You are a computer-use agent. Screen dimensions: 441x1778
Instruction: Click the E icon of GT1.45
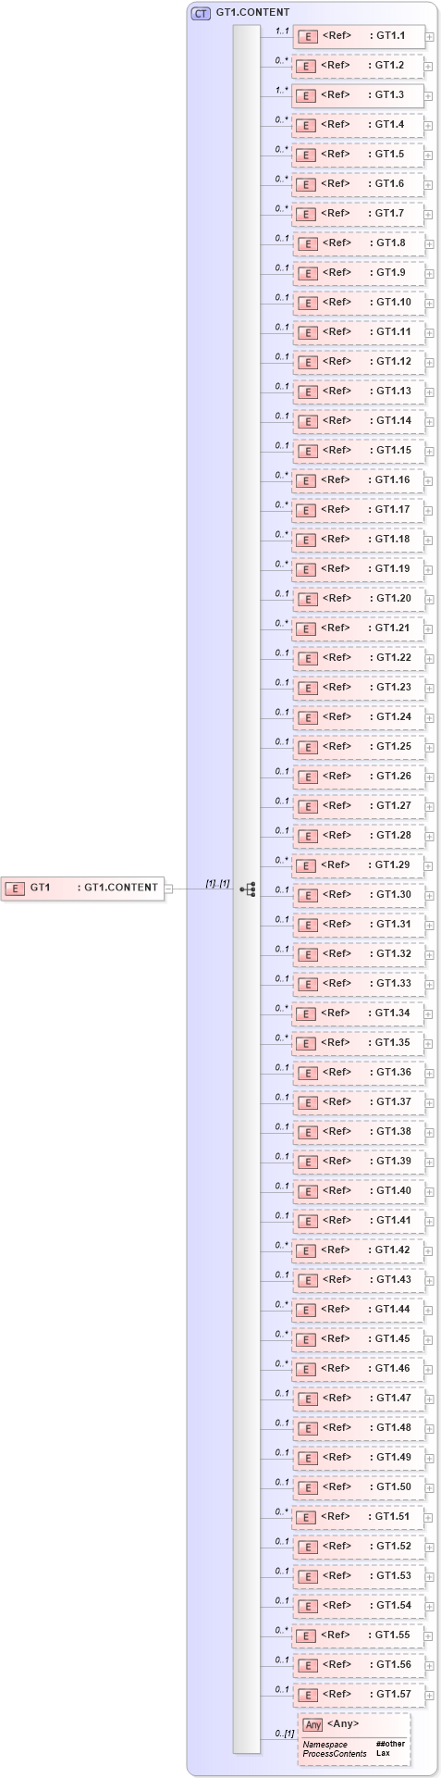307,1339
